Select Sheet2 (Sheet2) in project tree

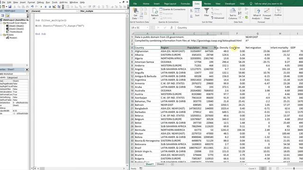click(x=17, y=29)
